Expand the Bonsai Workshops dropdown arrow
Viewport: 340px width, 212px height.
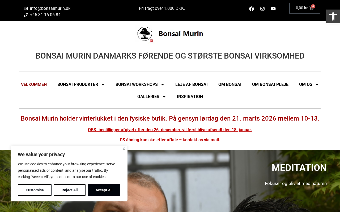(163, 85)
